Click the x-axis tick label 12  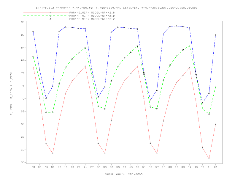coord(59,167)
